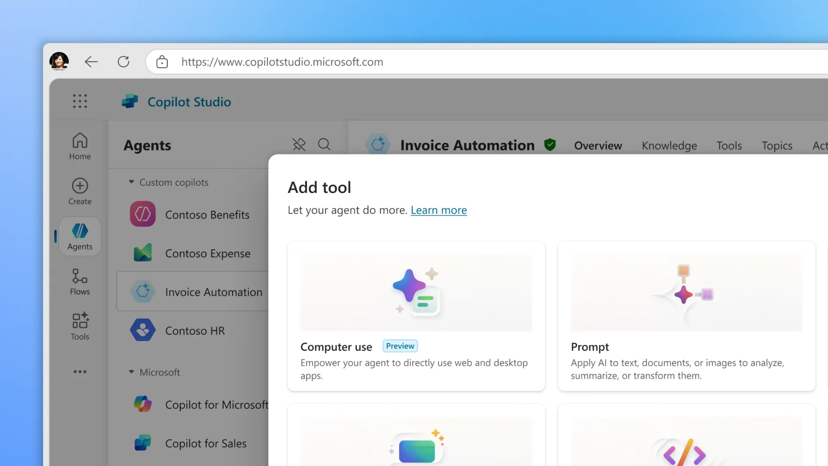Switch to the Topics tab

point(777,146)
